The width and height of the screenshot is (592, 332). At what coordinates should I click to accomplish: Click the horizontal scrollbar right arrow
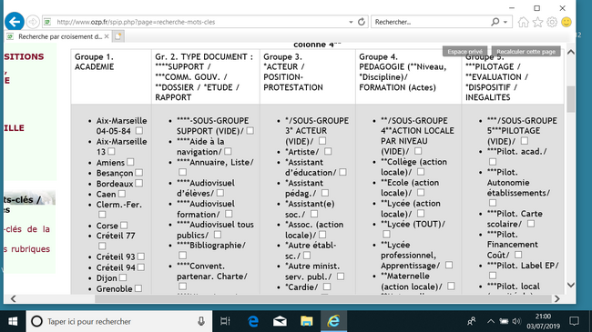coord(556,298)
